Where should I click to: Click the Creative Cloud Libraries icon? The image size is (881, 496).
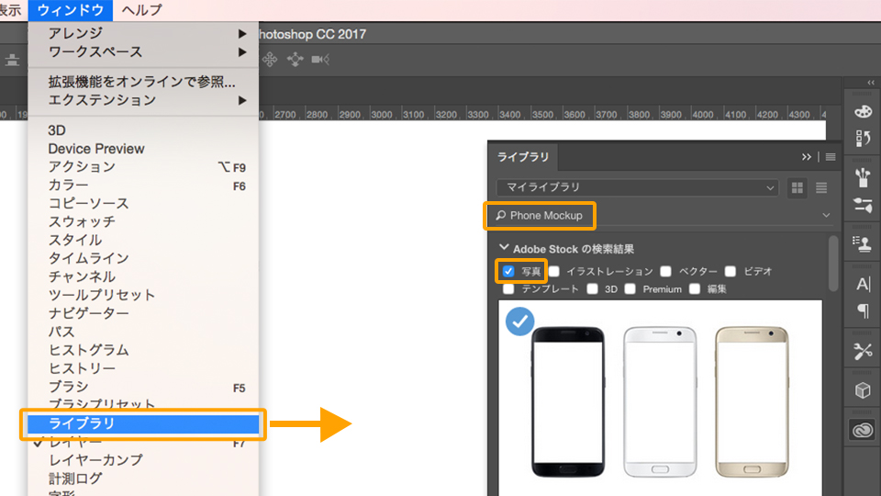863,430
